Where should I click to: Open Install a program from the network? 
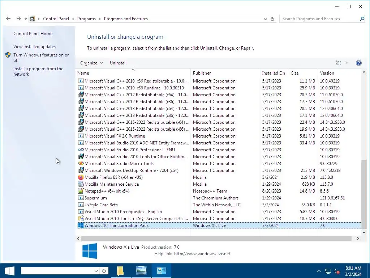click(38, 71)
